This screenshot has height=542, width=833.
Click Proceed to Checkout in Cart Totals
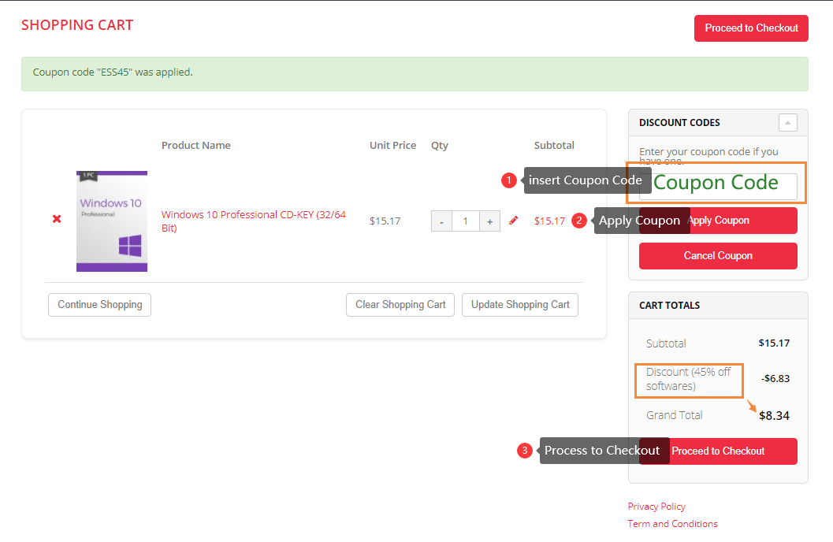[x=731, y=451]
